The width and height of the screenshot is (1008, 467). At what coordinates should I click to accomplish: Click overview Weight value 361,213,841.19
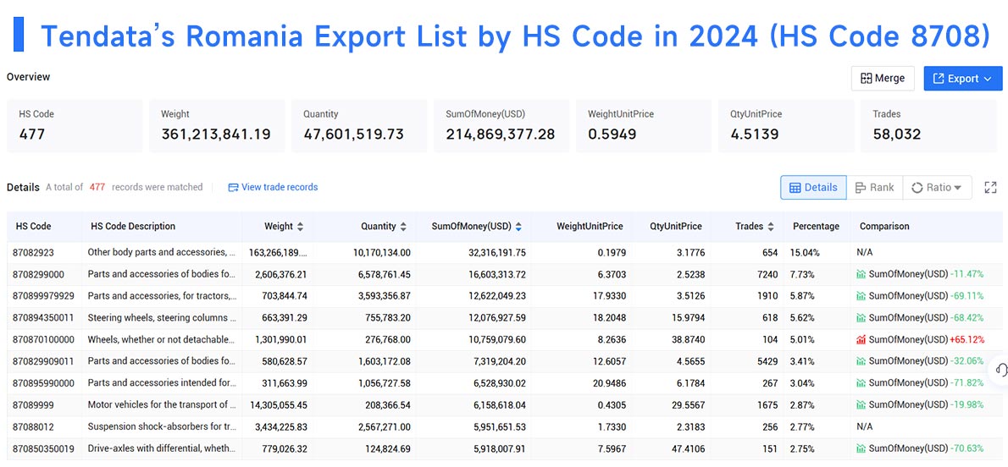coord(216,135)
